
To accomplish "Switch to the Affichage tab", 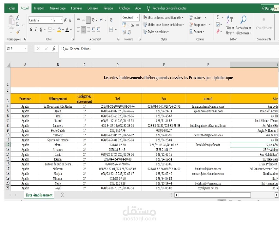I will click(x=124, y=8).
